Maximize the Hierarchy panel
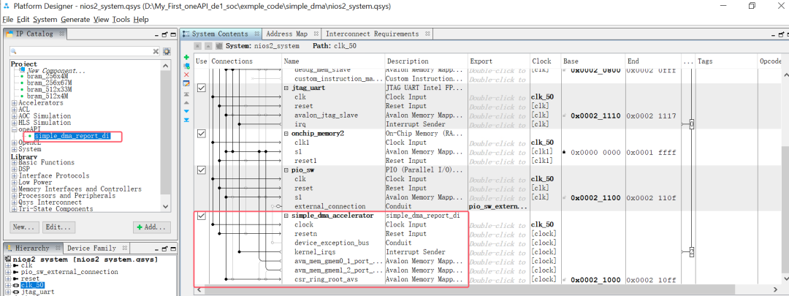The width and height of the screenshot is (789, 296). [172, 248]
